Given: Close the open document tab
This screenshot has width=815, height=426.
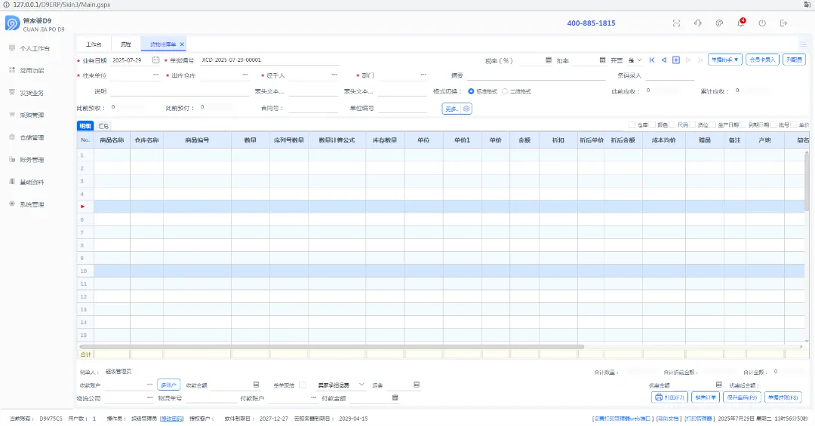Looking at the screenshot, I should click(x=182, y=44).
